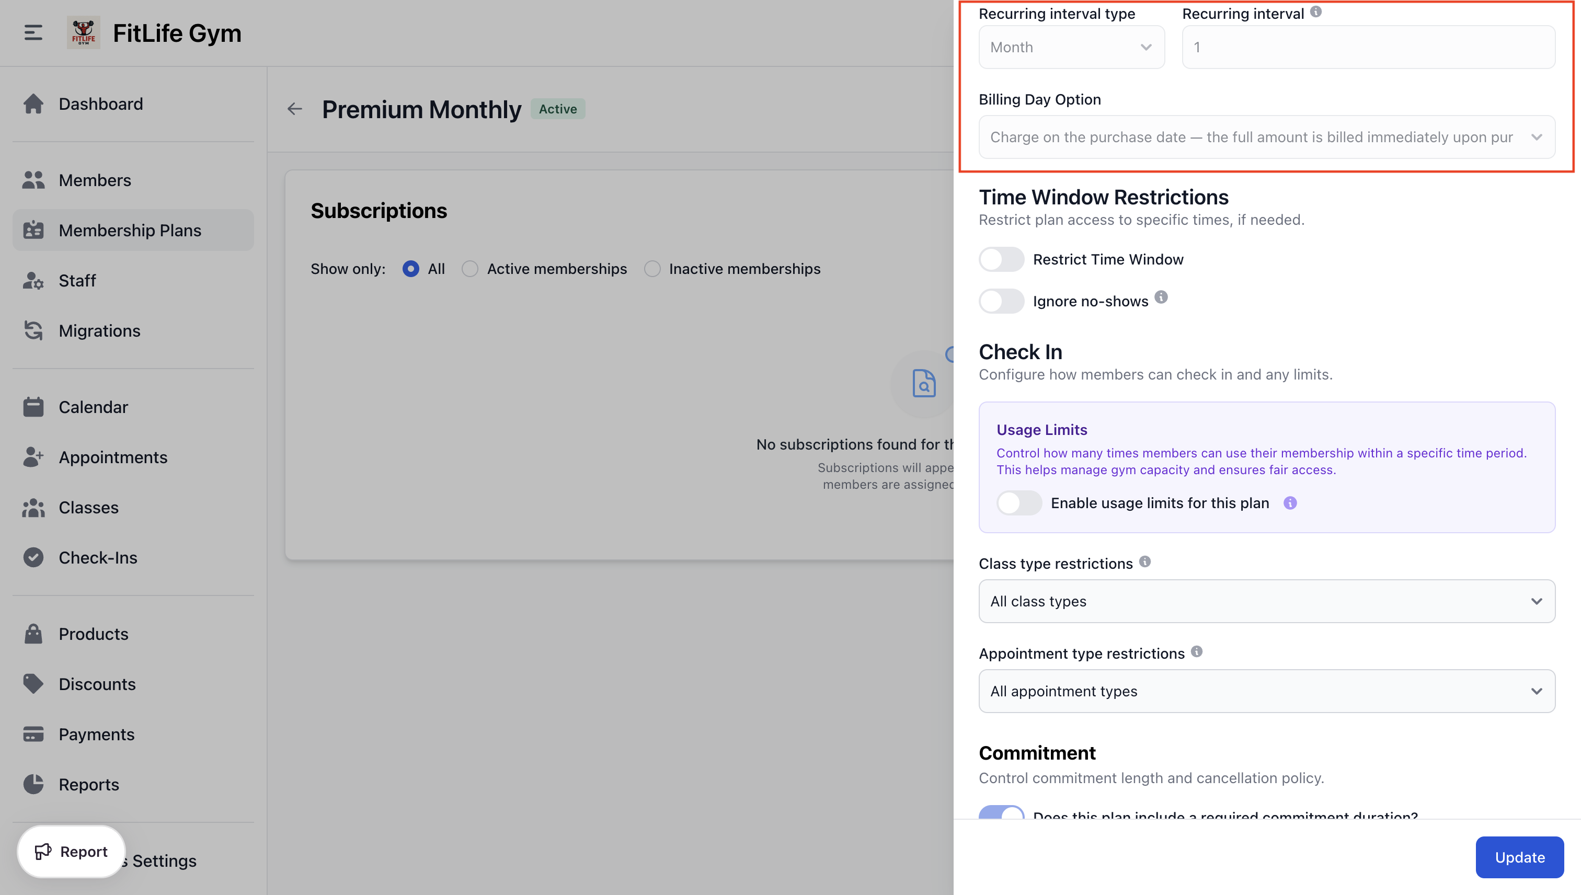Turn on Ignore no-shows
The image size is (1581, 895).
1001,301
